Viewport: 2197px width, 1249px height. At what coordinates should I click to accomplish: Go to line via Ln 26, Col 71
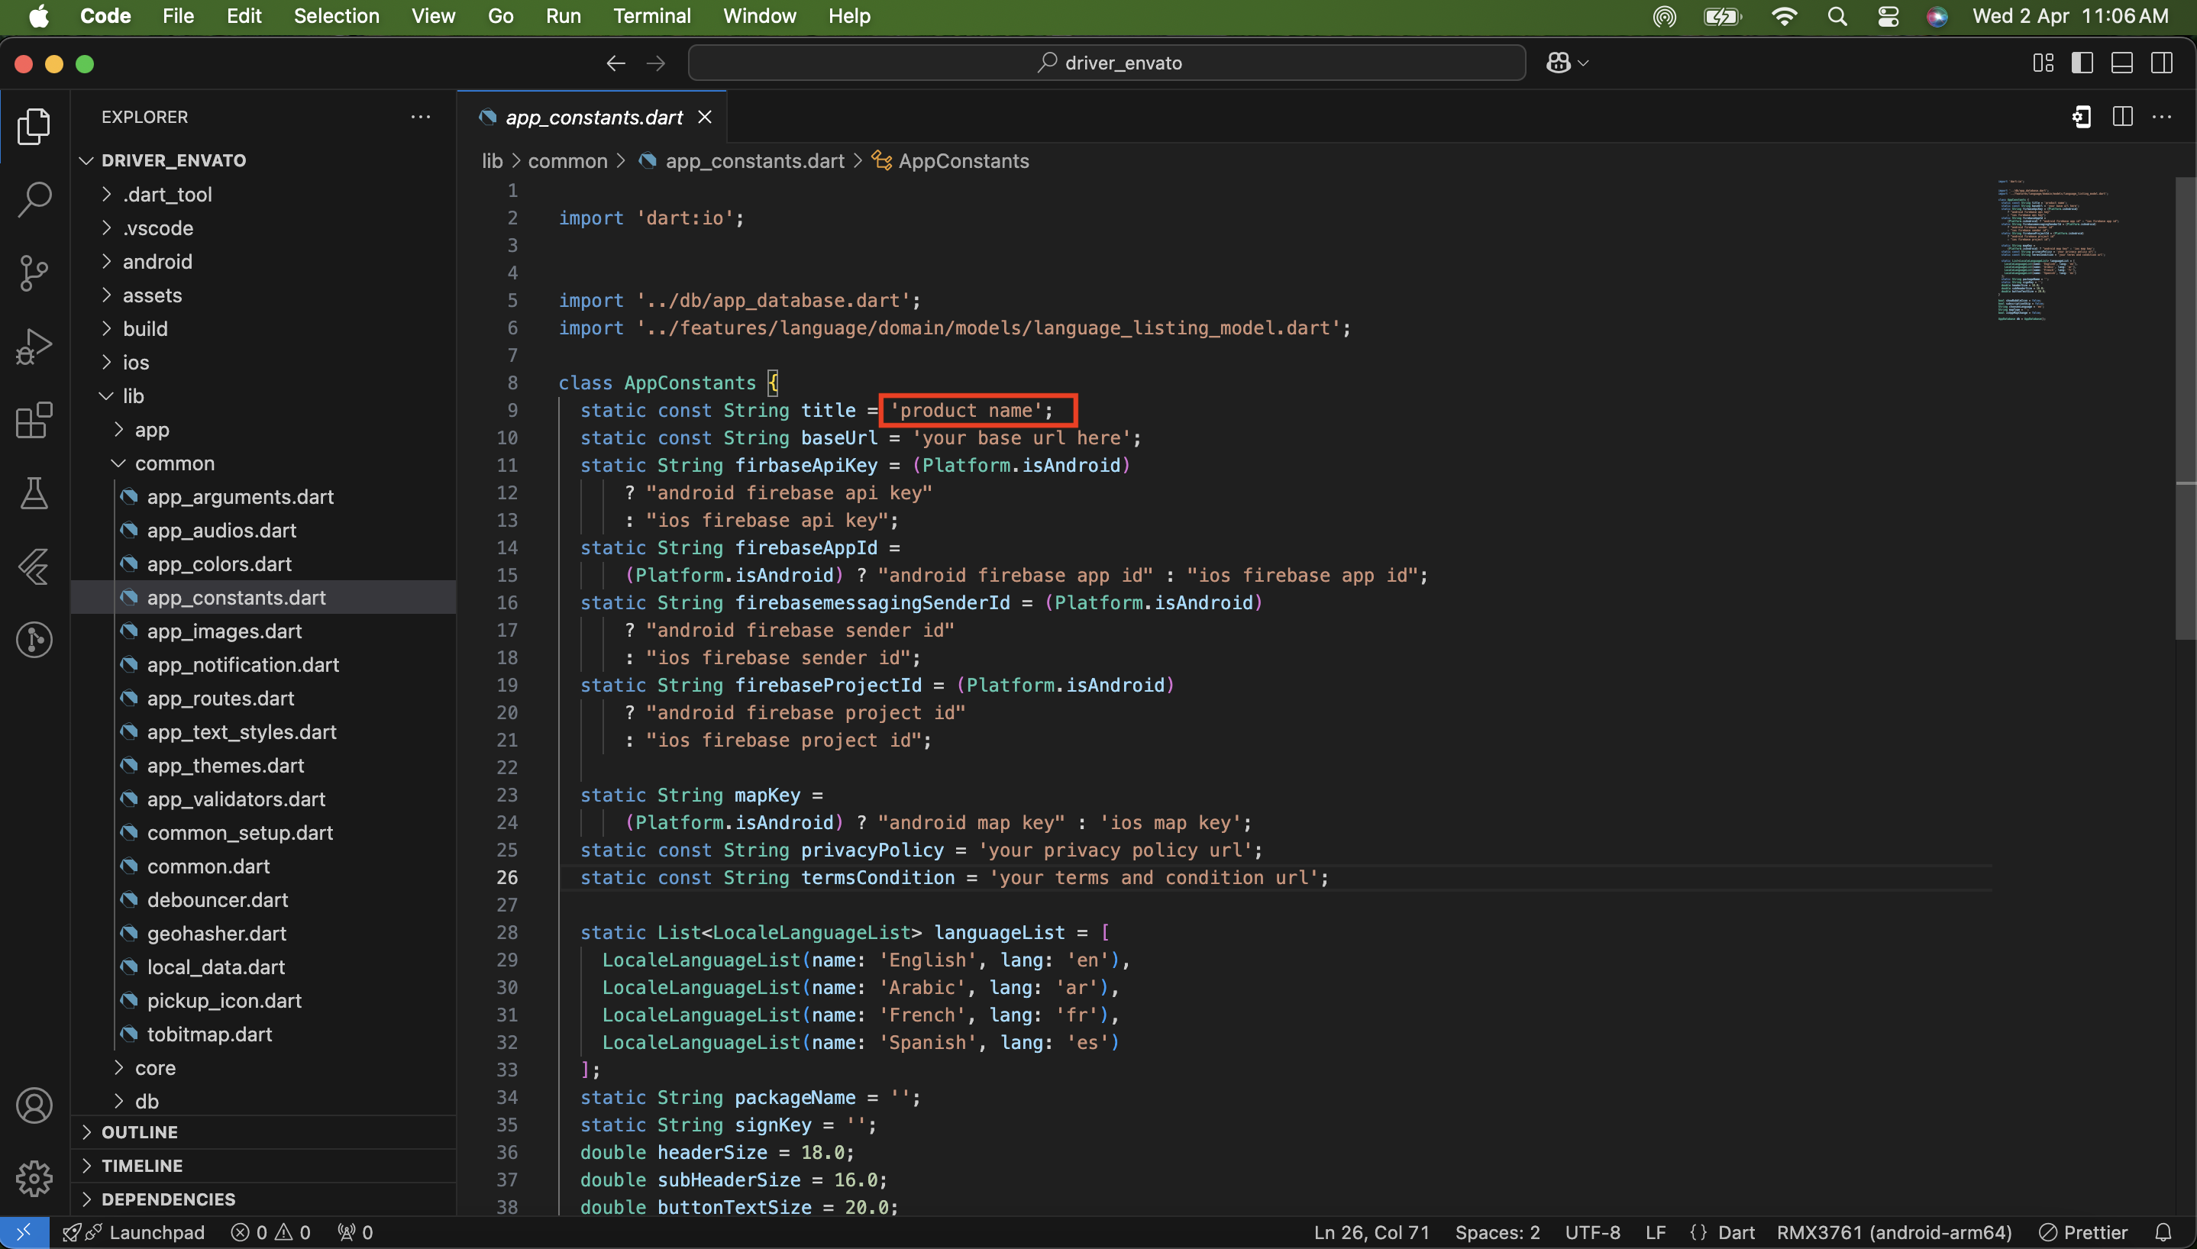1372,1233
